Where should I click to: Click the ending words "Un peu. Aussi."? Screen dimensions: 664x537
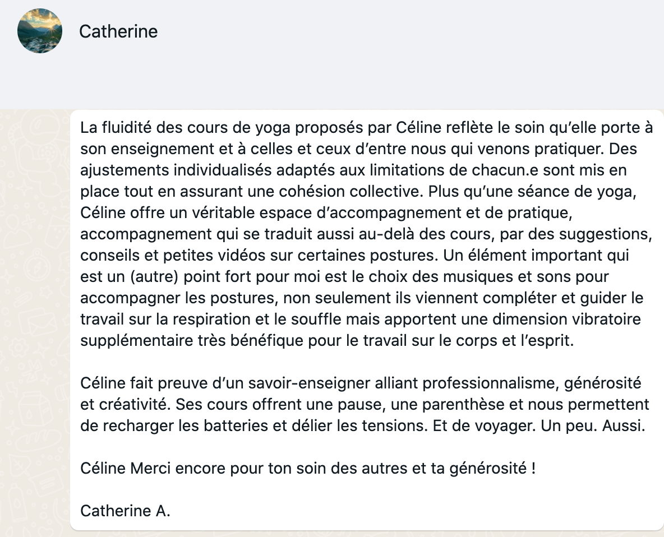coord(593,426)
